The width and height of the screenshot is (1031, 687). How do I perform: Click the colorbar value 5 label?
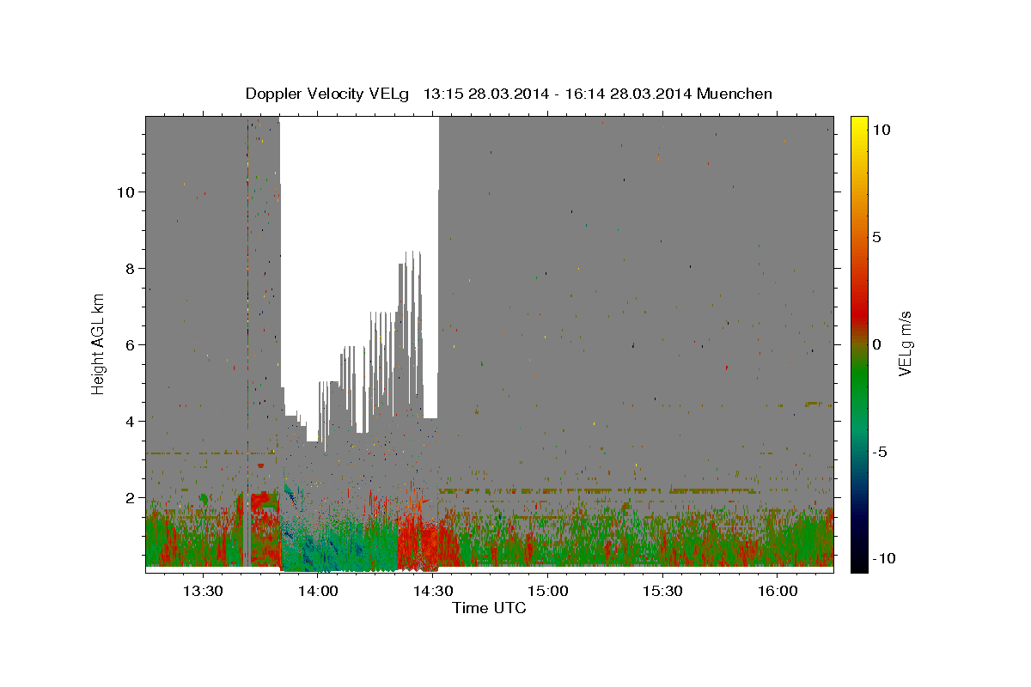[x=876, y=237]
